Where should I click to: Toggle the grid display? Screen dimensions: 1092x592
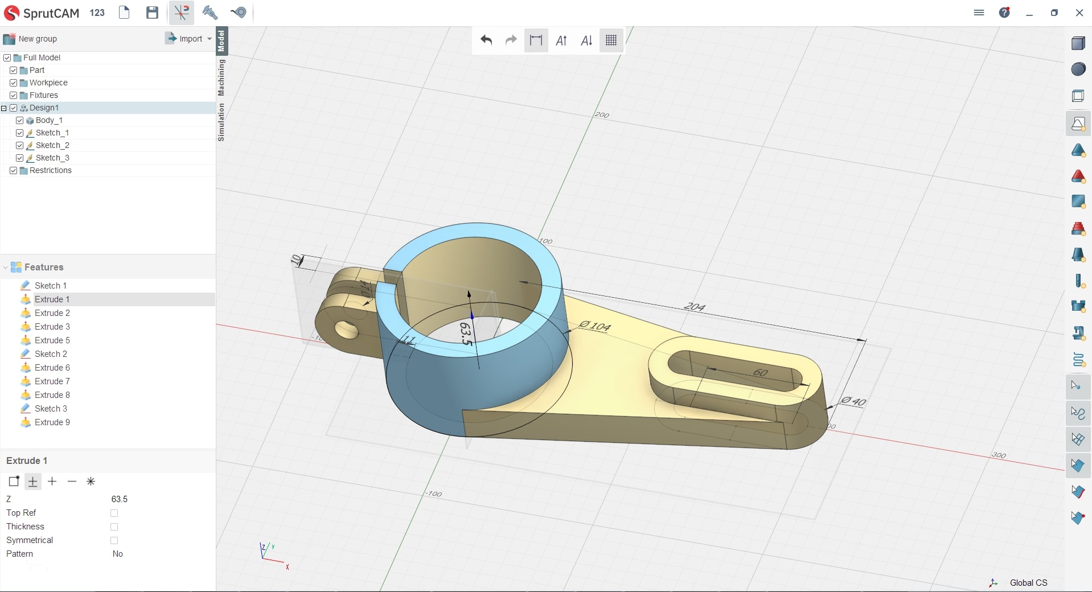[611, 40]
